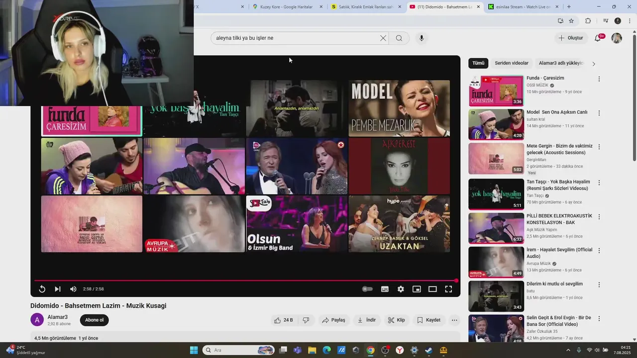Show more filter chips arrow
This screenshot has width=637, height=358.
click(x=594, y=64)
